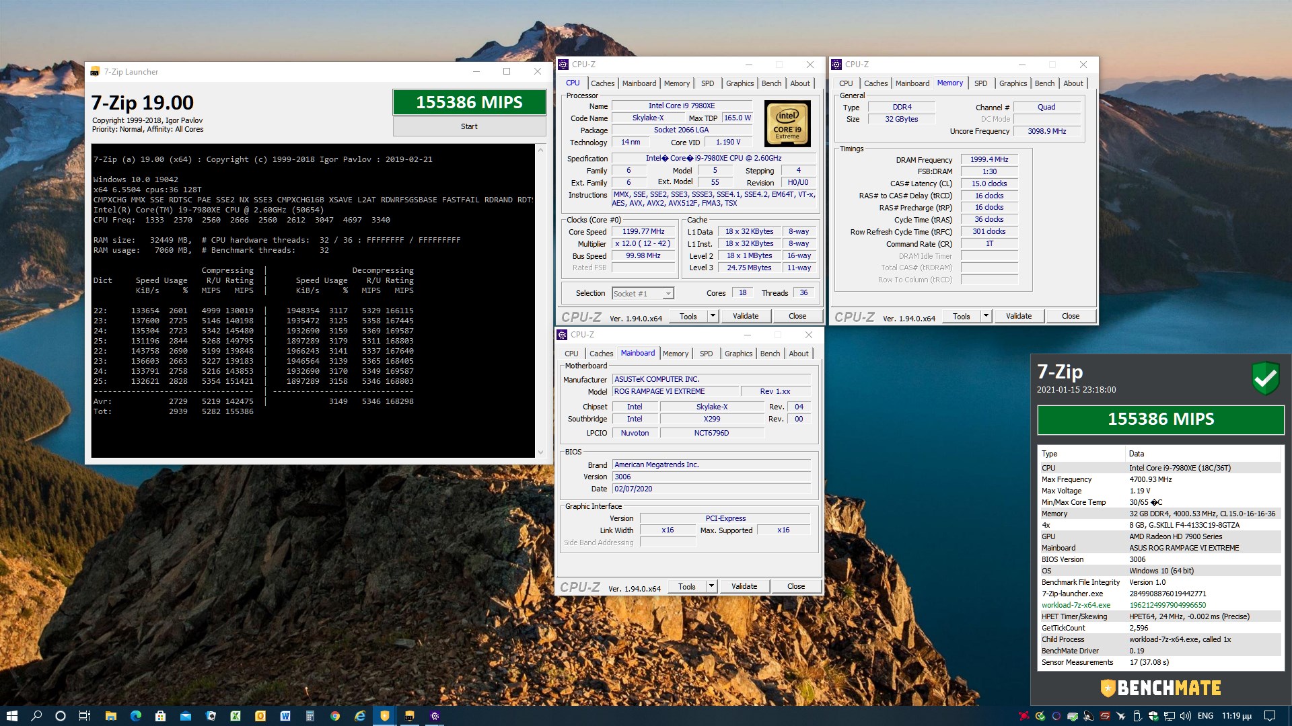
Task: Open the About tab in CPU-Z mainboard window
Action: tap(799, 354)
